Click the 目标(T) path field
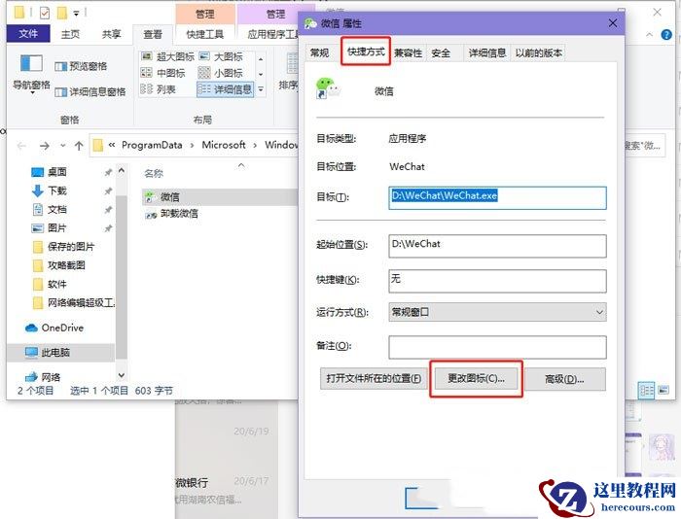 497,198
